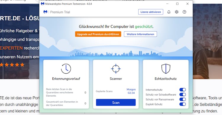The image size is (222, 115).
Task: Click the Malwarebytes logo beside Premium Trial
Action: coord(45,12)
